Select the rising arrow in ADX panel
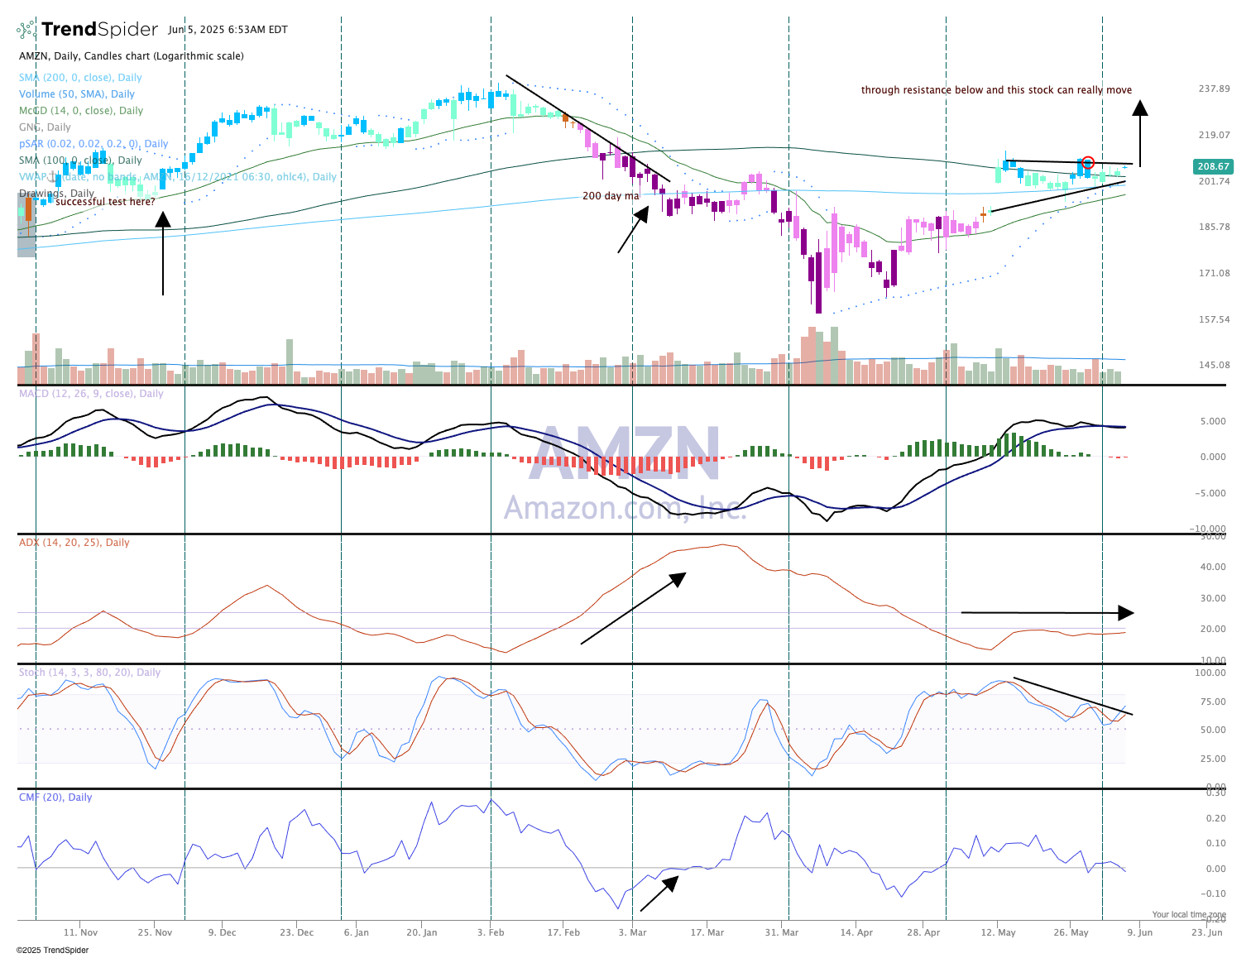Viewport: 1251px width, 958px height. click(634, 607)
